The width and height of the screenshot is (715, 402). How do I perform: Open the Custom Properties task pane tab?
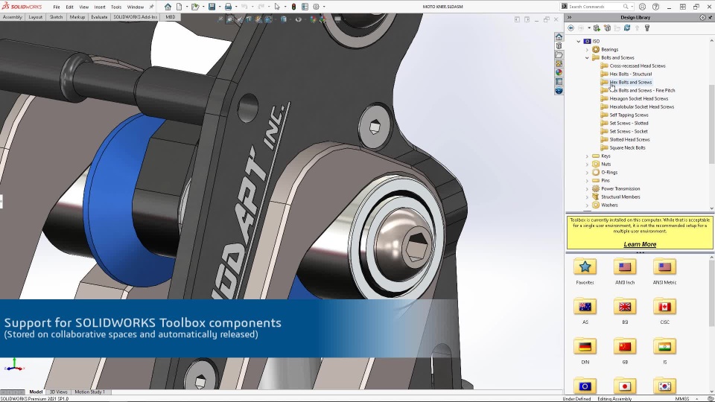tap(559, 82)
